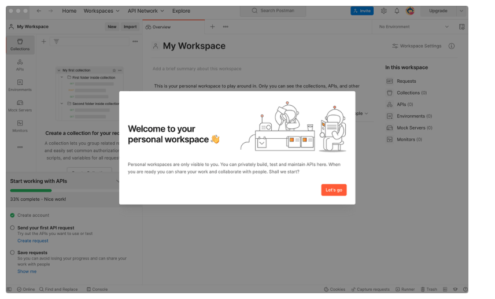Select the Overview tab
The height and width of the screenshot is (299, 495).
click(173, 27)
